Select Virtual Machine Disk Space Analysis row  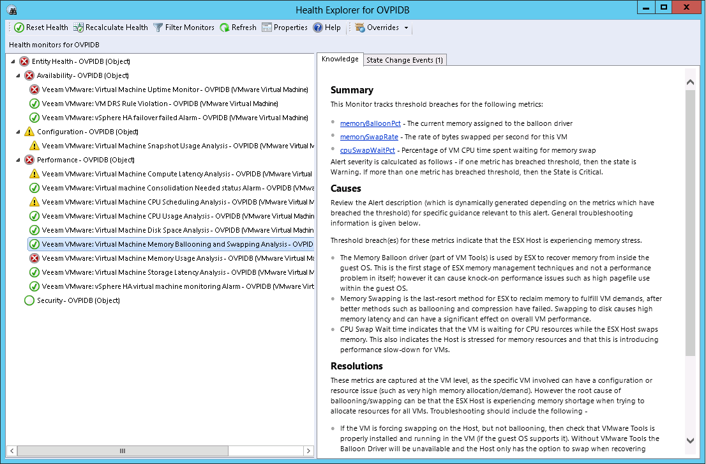178,230
